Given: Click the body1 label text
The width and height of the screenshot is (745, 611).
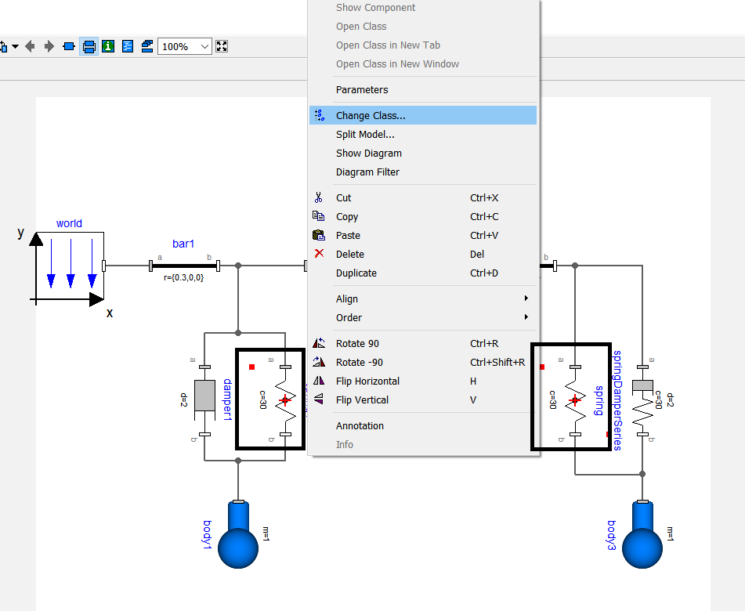Looking at the screenshot, I should point(208,535).
